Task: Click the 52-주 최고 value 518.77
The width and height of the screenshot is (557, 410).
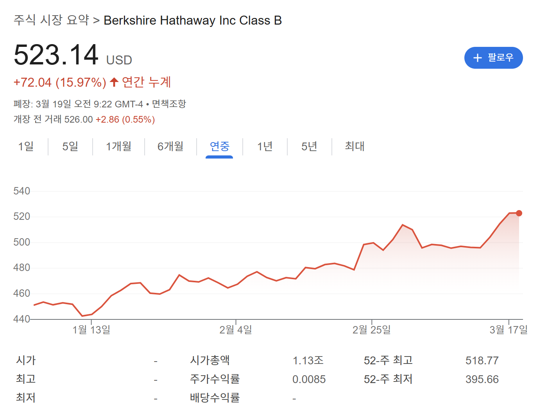Action: coord(482,360)
